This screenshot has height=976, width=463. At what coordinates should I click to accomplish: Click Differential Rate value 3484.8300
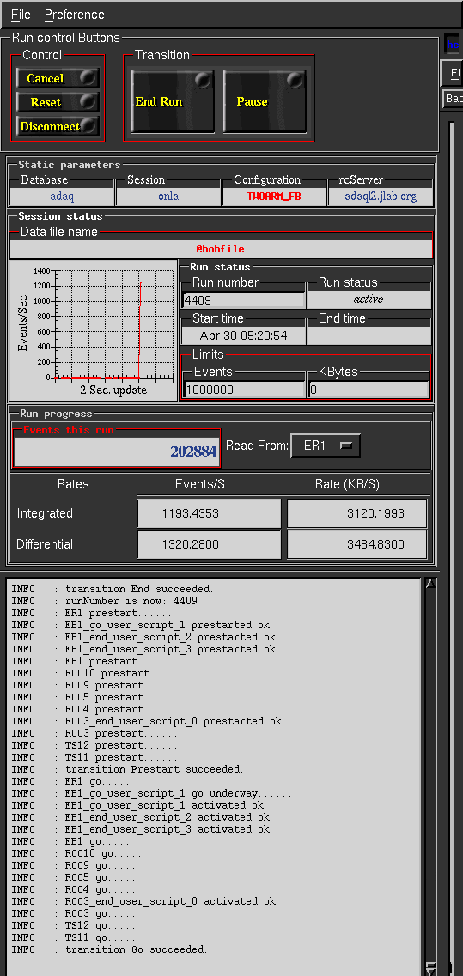click(357, 544)
